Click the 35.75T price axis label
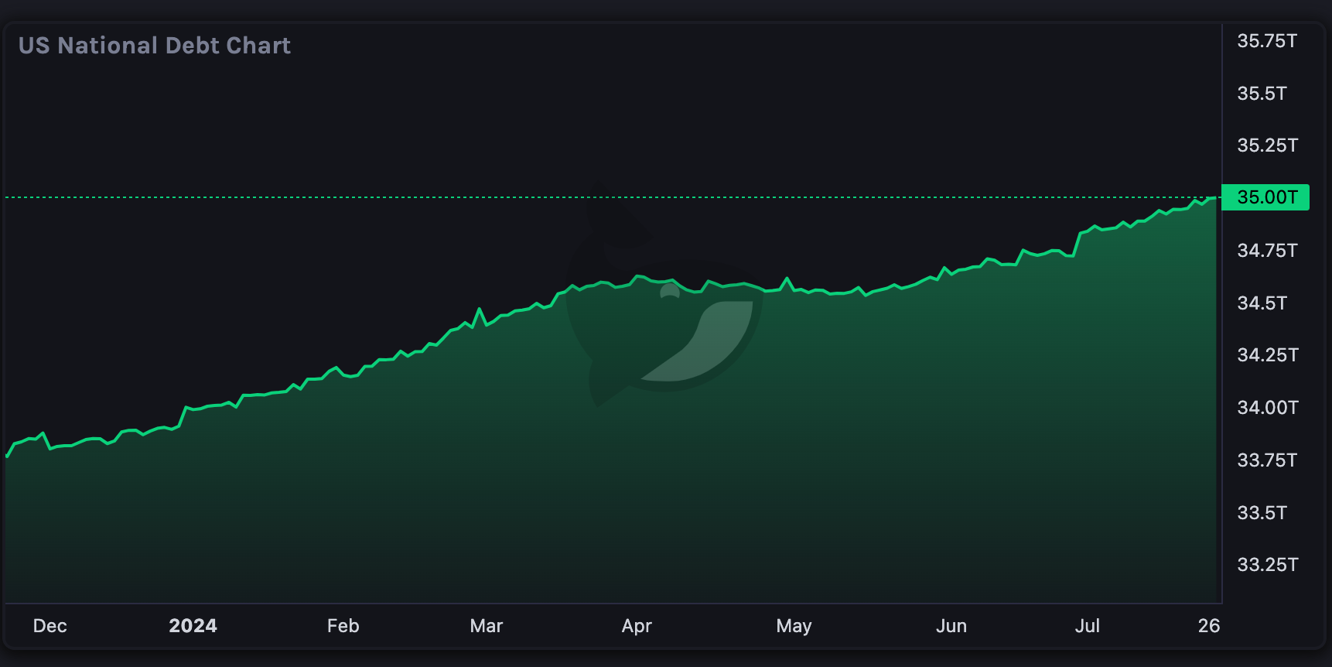The height and width of the screenshot is (667, 1332). pos(1267,41)
